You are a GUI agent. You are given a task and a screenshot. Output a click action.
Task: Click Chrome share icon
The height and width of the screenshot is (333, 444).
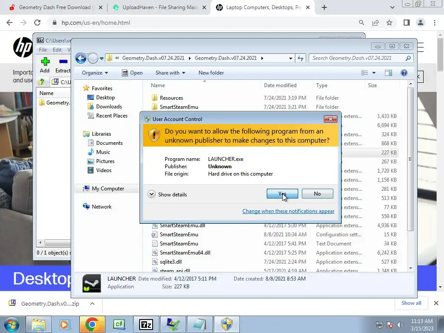click(375, 23)
